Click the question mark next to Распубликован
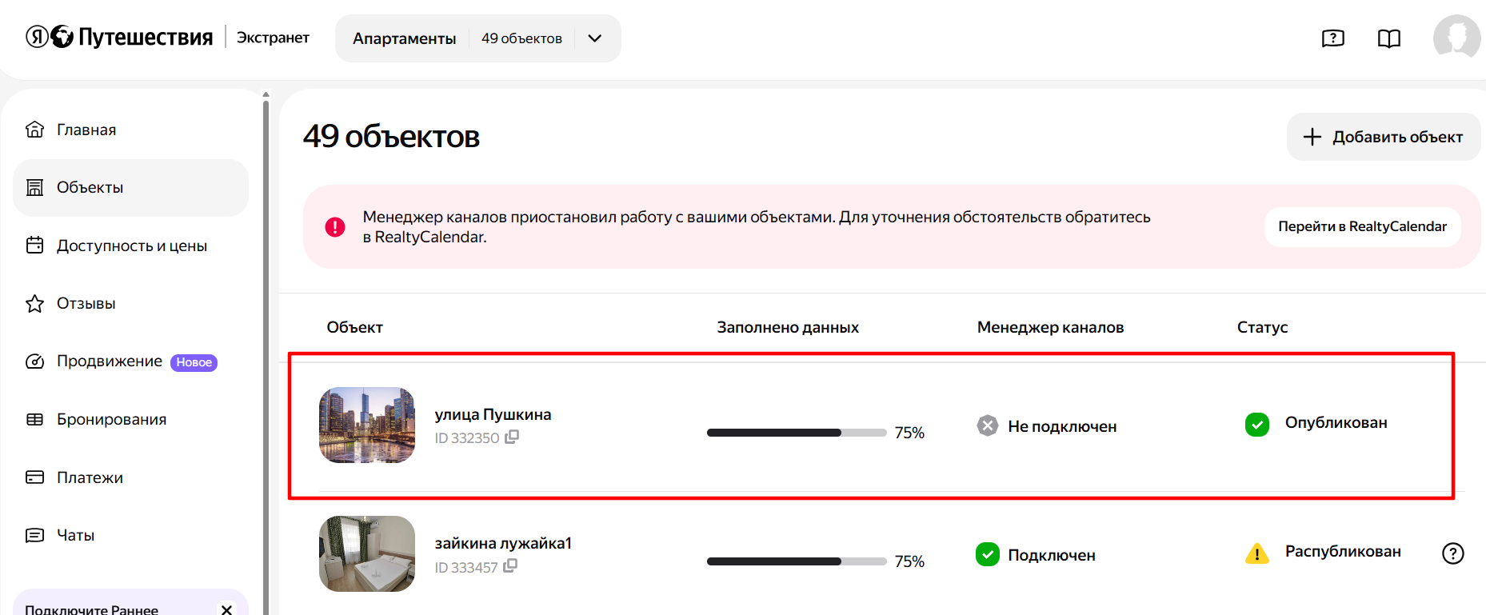This screenshot has height=615, width=1486. (1452, 553)
